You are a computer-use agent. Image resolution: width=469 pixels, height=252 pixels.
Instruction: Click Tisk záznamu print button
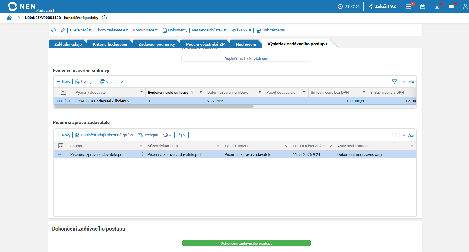[271, 30]
